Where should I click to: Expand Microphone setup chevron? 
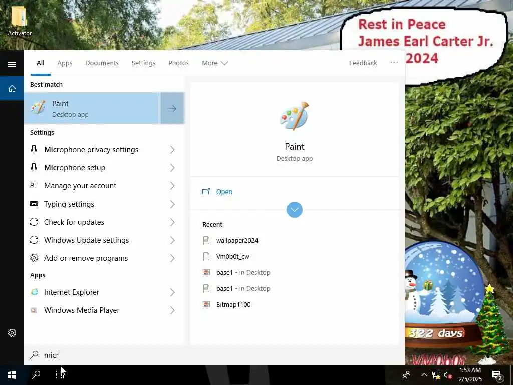coord(172,167)
